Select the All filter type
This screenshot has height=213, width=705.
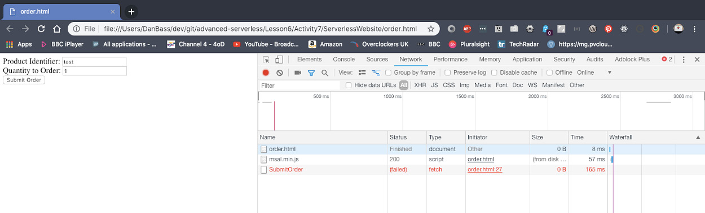404,85
